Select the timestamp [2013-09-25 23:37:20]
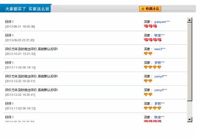Image resolution: width=197 pixels, height=138 pixels. (x=20, y=40)
